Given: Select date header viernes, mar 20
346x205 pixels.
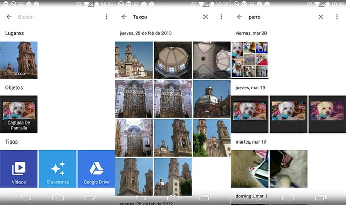Looking at the screenshot, I should coord(251,33).
